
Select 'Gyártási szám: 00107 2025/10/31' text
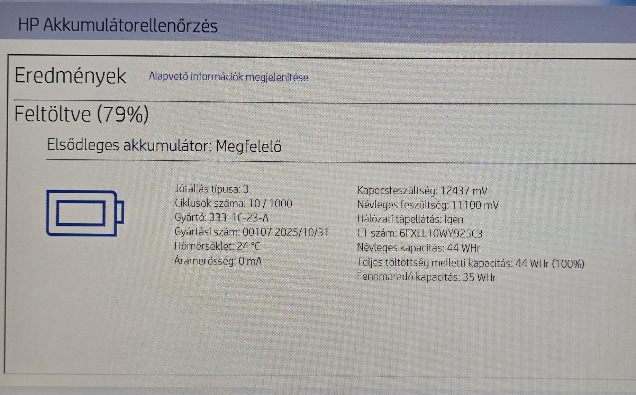[252, 232]
